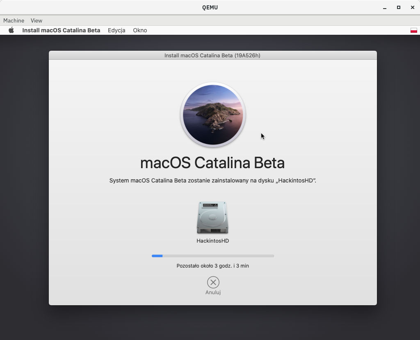
Task: Click the 'macOS Catalina Beta' heading
Action: (x=212, y=163)
